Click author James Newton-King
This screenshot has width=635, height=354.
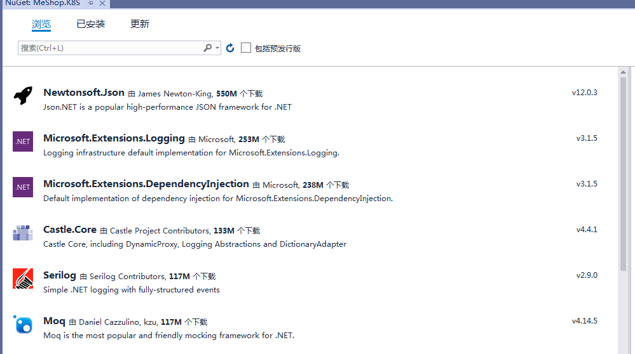tap(175, 94)
